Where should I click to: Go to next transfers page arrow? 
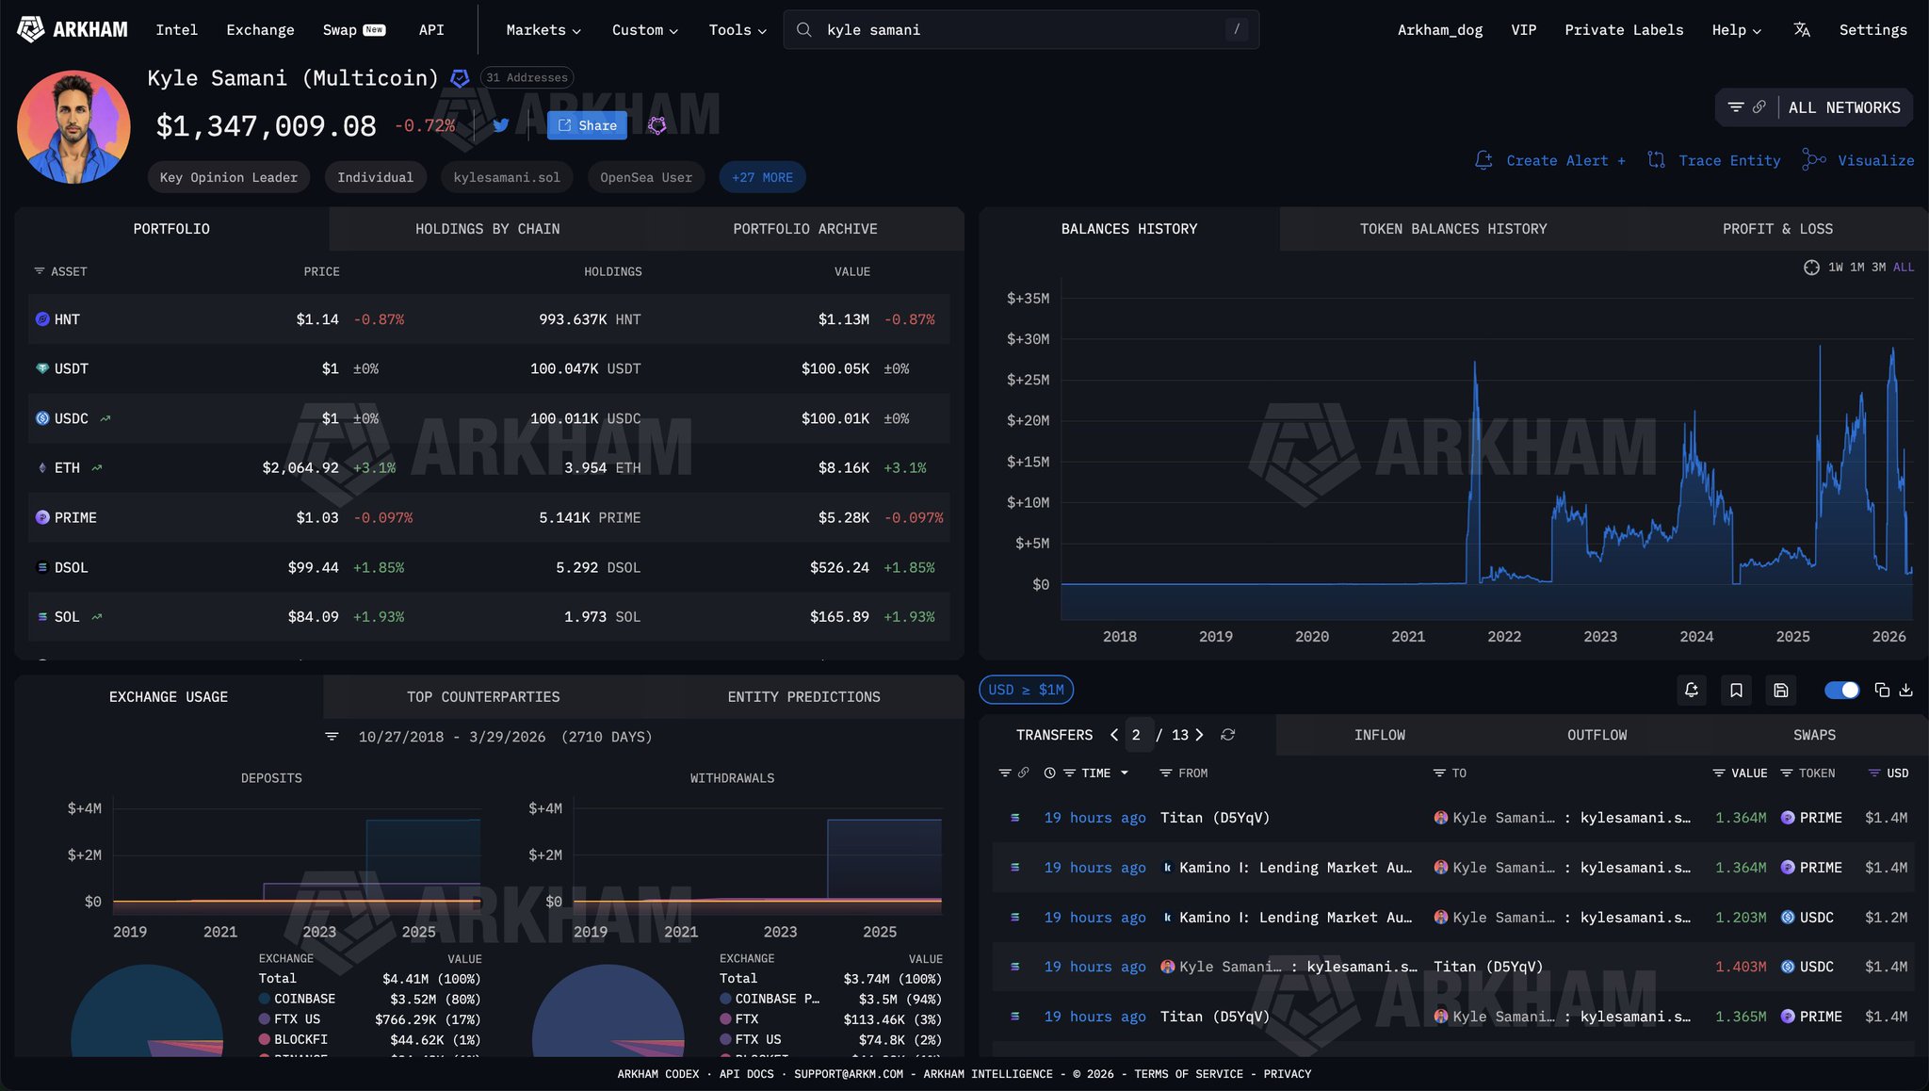click(1199, 735)
